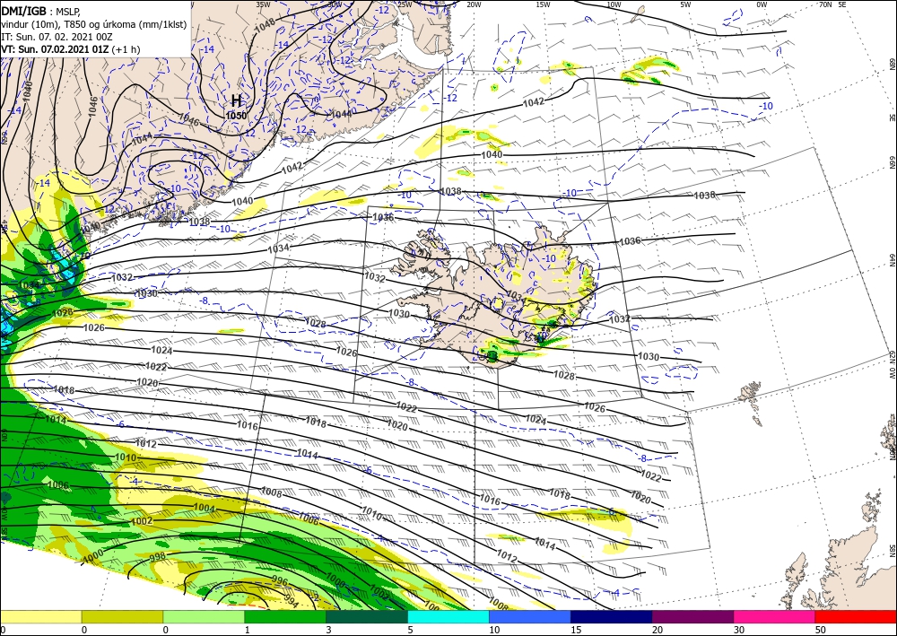The height and width of the screenshot is (636, 897).
Task: Choose the purple 20 mm legend swatch
Action: (692, 616)
